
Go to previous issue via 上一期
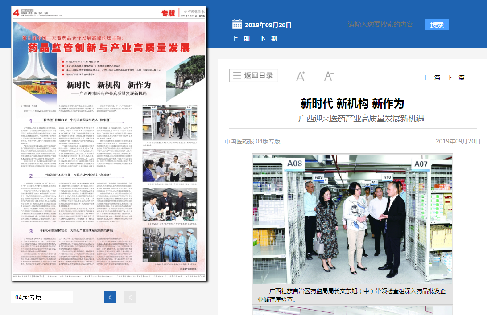(x=241, y=38)
